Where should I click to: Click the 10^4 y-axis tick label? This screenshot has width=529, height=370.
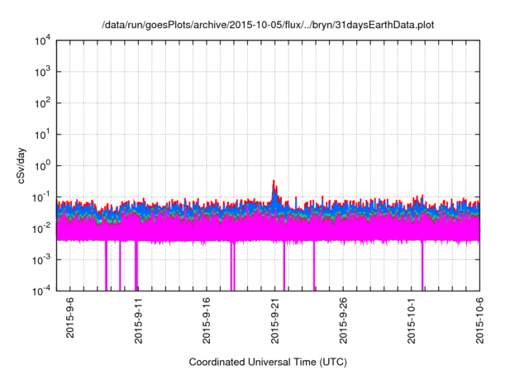click(x=43, y=40)
